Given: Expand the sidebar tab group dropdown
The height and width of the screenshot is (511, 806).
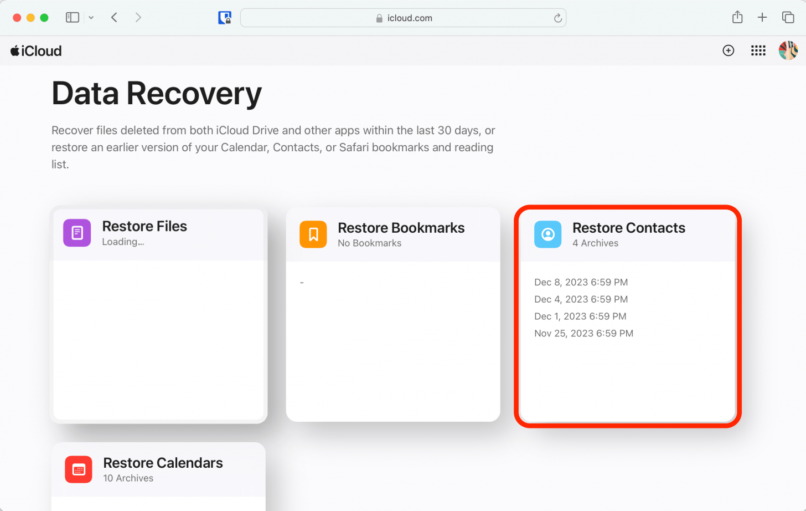Looking at the screenshot, I should [x=91, y=18].
